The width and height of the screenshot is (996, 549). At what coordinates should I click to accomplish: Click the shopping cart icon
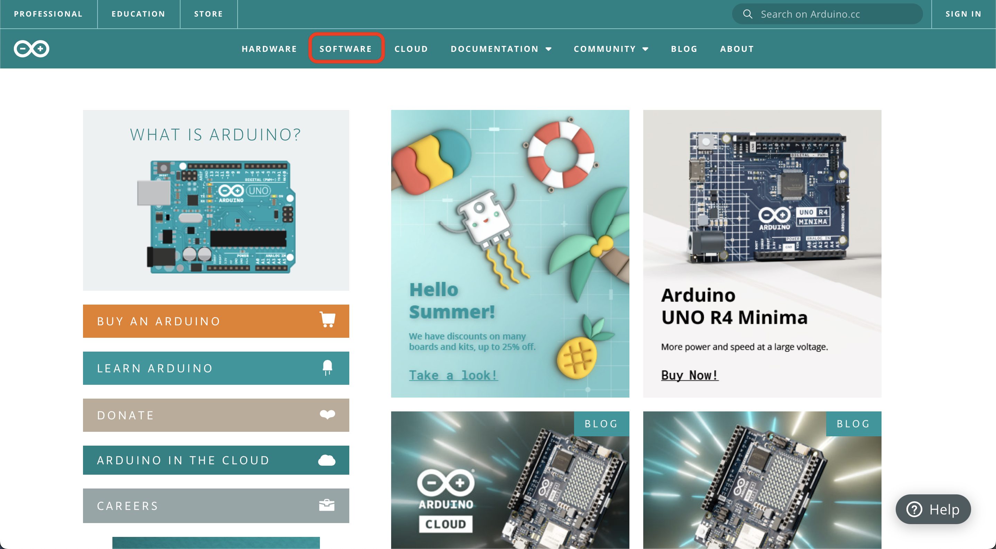tap(328, 320)
